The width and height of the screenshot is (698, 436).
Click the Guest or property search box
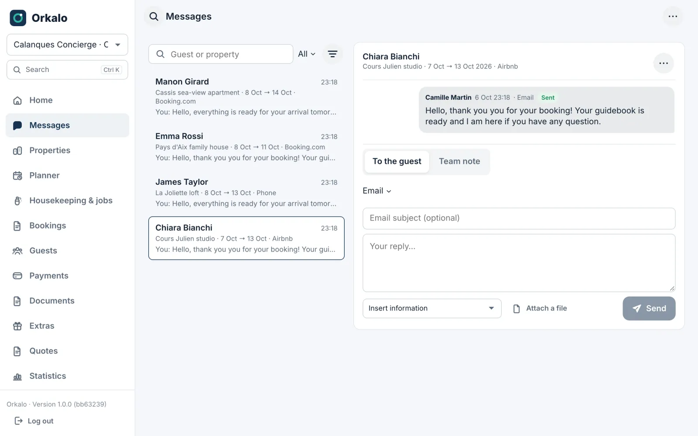221,54
